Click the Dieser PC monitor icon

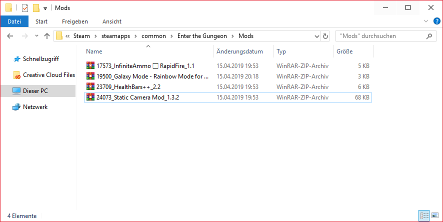[x=16, y=91]
